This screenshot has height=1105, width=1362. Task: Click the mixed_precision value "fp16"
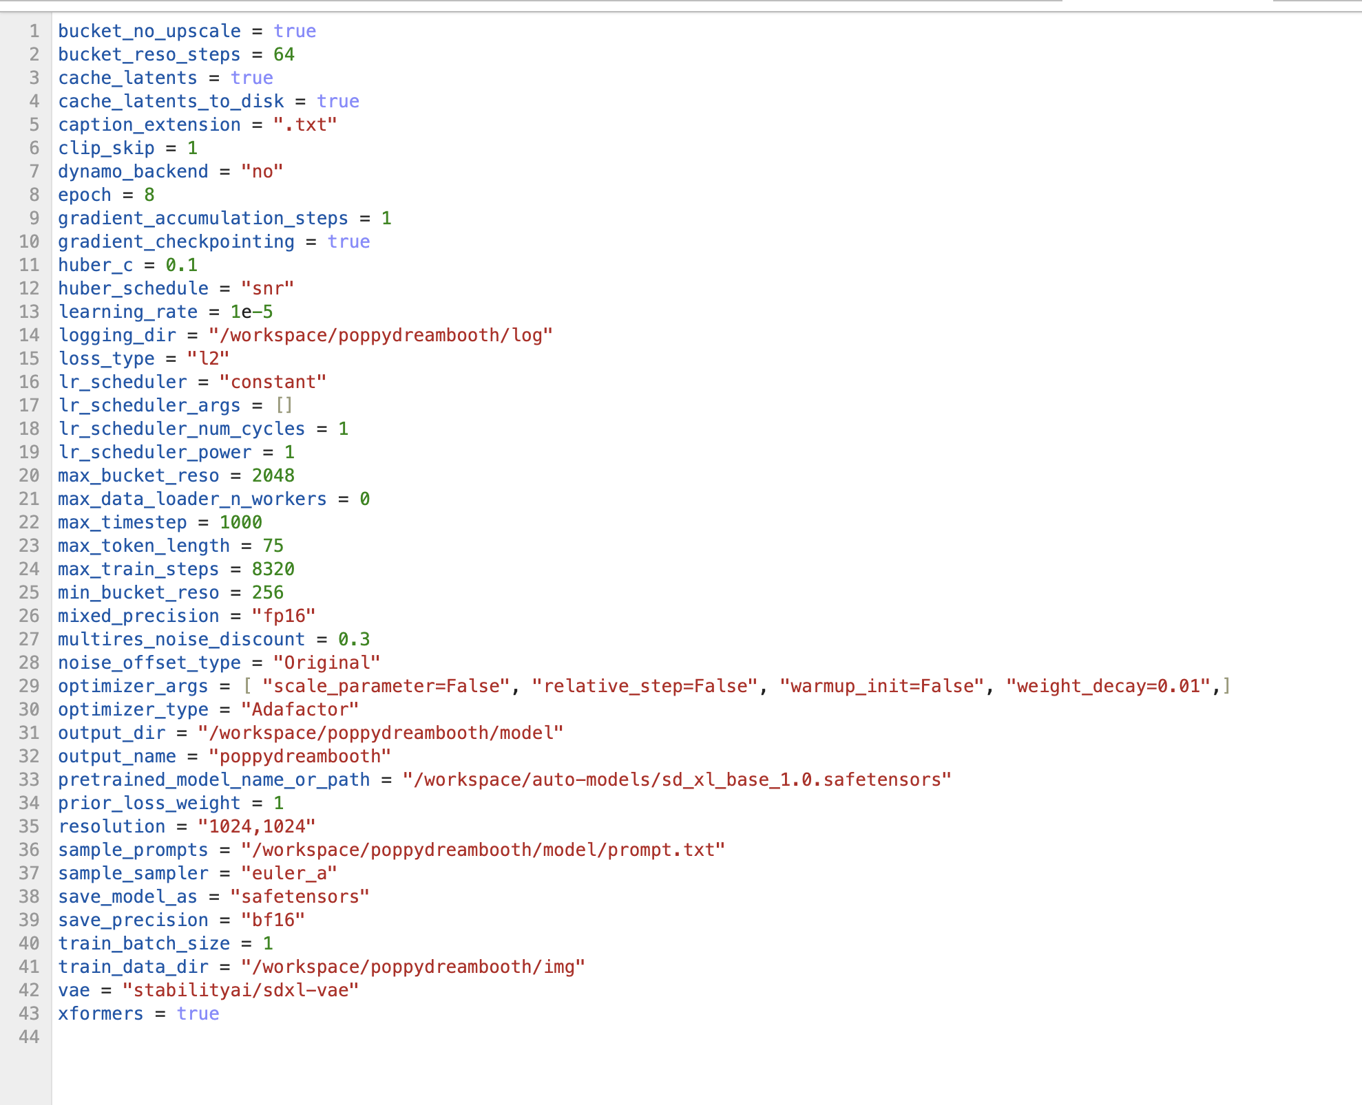285,616
